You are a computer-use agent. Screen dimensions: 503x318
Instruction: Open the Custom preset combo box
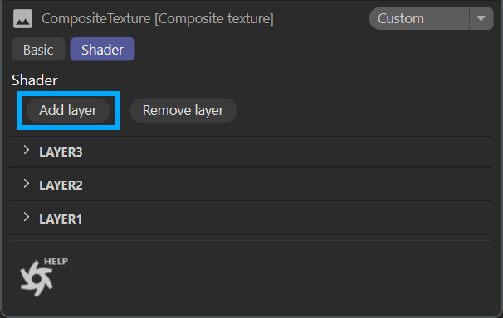(x=431, y=18)
